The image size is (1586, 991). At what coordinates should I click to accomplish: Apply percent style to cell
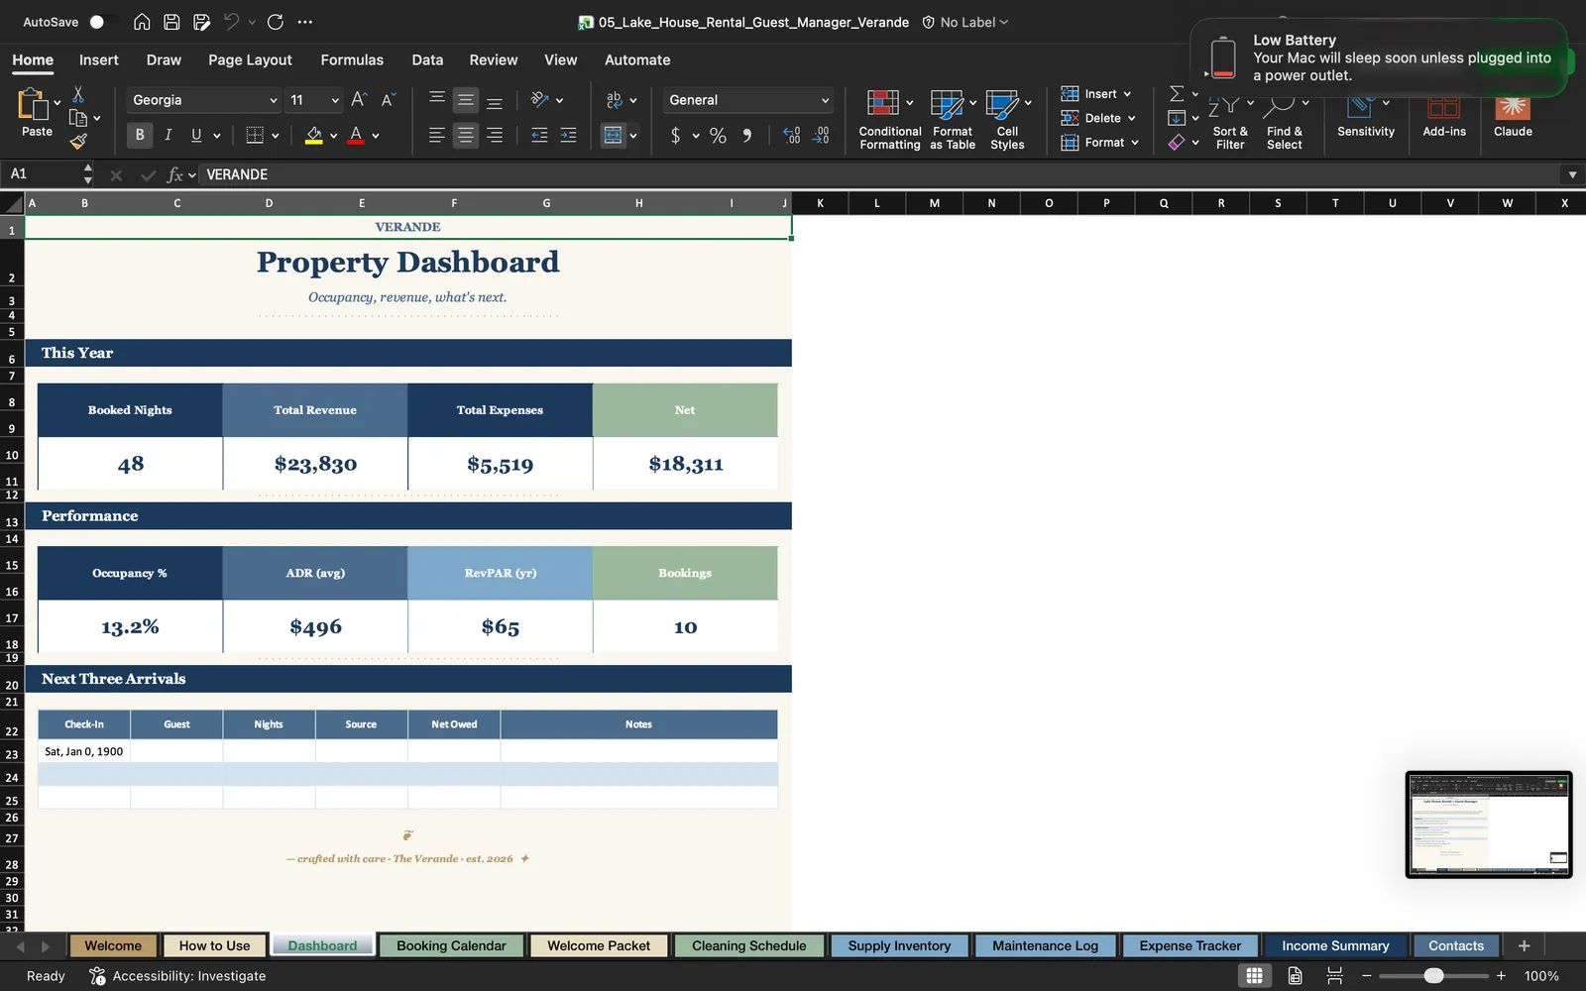[x=718, y=136]
